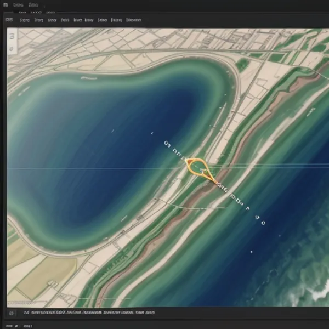Image resolution: width=329 pixels, height=329 pixels.
Task: Select the first waypoint icon over the lagoon
Action: tap(166, 144)
